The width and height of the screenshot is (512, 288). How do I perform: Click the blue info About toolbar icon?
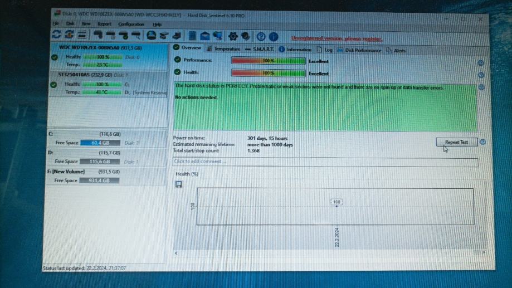[274, 37]
